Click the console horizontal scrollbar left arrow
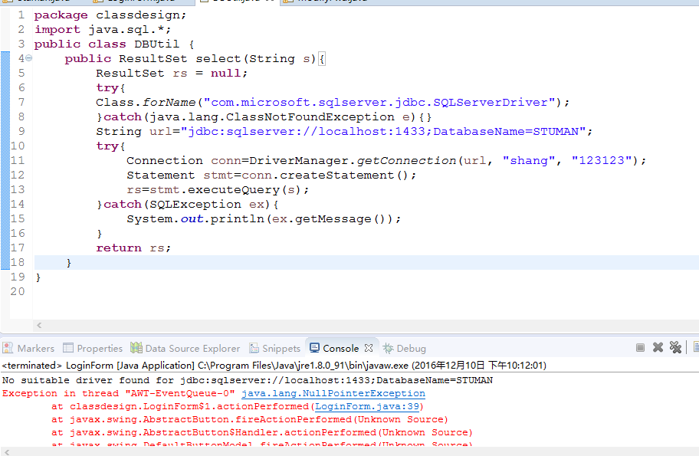Viewport: 699px width, 456px height. tap(6, 452)
